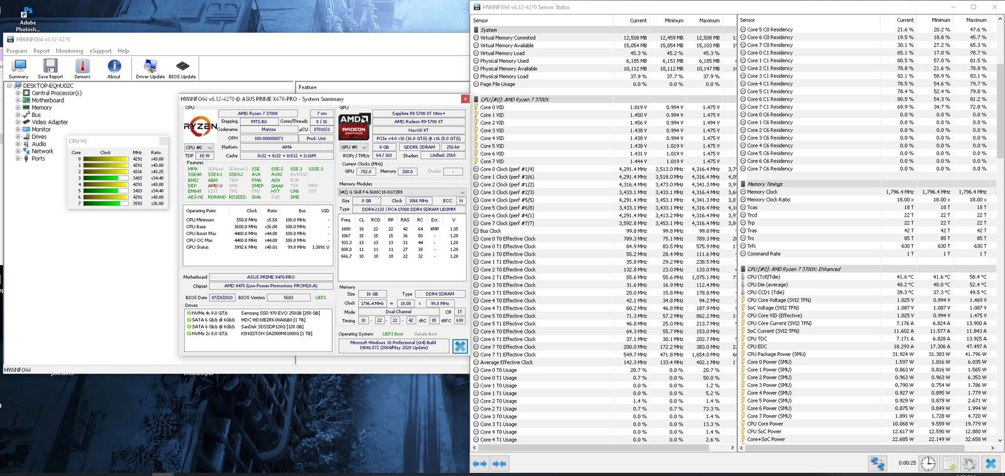Open the Monitoring menu
Image resolution: width=1005 pixels, height=476 pixels.
tap(70, 51)
